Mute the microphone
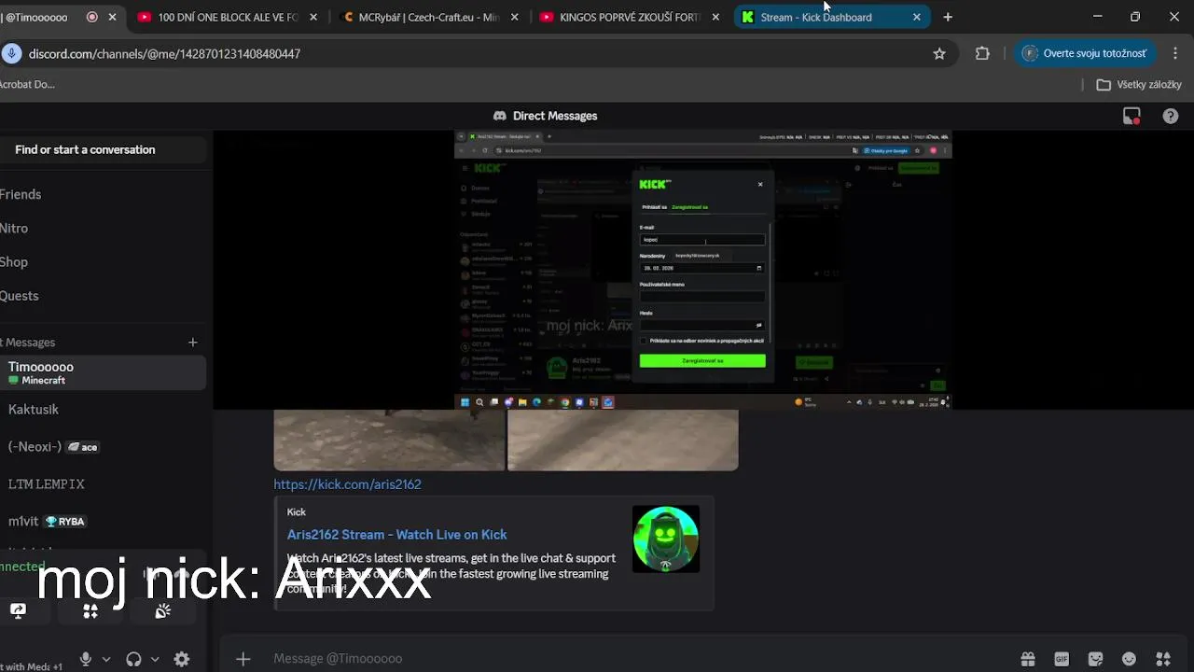Viewport: 1194px width, 672px height. 86,659
